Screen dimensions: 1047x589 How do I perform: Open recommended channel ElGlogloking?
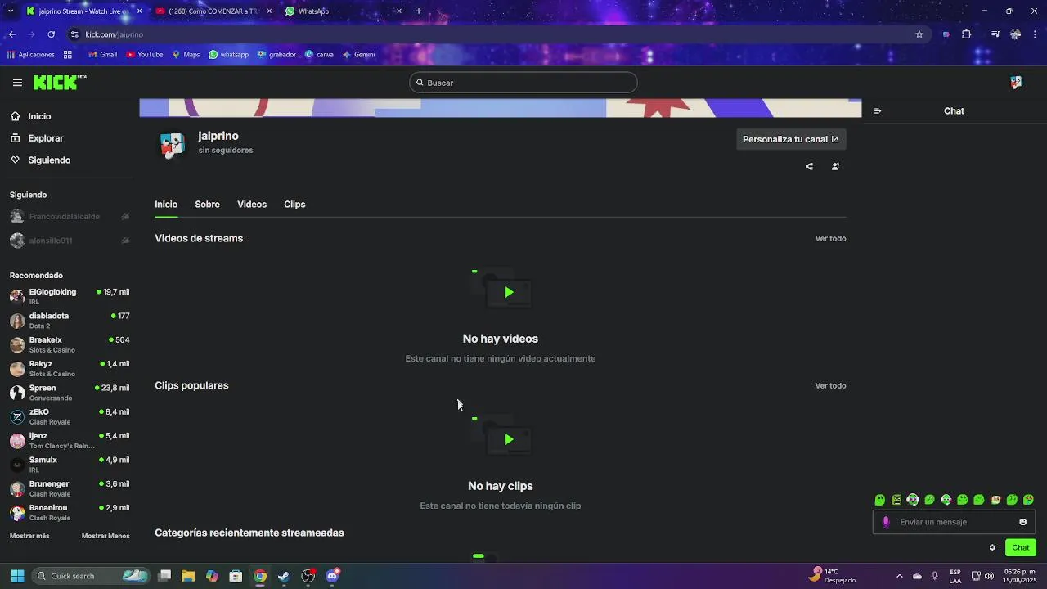pos(70,296)
